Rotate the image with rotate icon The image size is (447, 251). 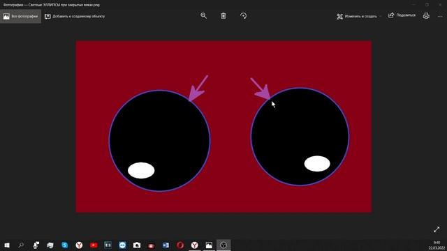243,16
